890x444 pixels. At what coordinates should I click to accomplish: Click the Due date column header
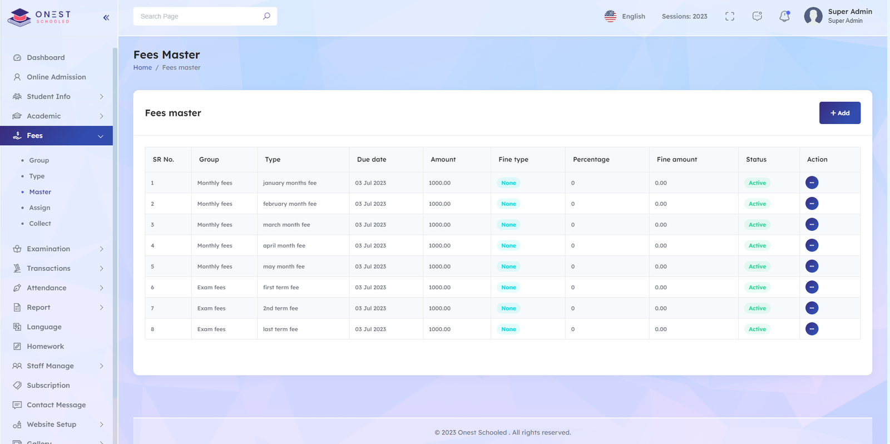[372, 159]
